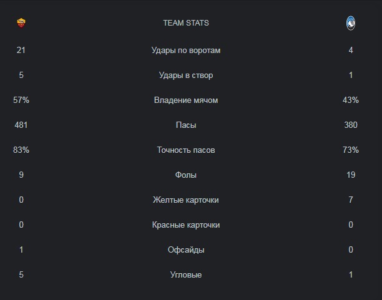Select Roma's 21 shots value
382x300 pixels.
tap(21, 51)
